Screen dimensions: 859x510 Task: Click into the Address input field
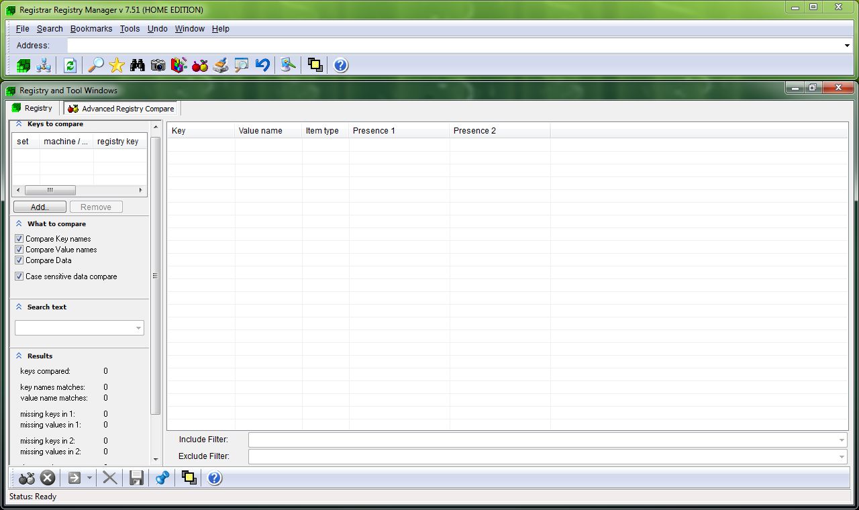click(454, 46)
